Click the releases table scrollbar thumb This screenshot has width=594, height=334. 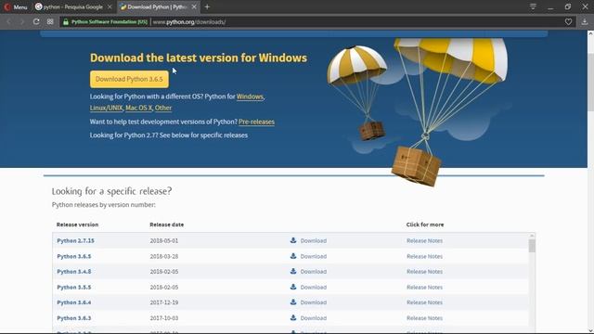click(532, 245)
